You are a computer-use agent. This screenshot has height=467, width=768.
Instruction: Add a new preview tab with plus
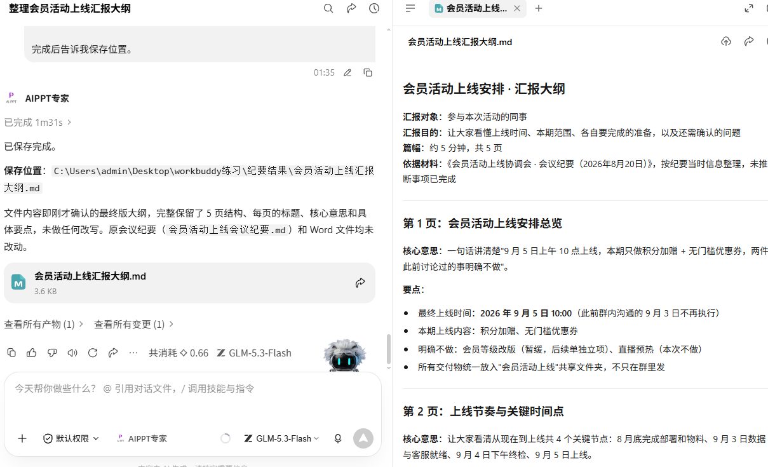[539, 8]
